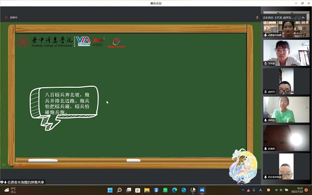Image resolution: width=312 pixels, height=195 pixels.
Task: Select video tile of child in green shirt
Action: (286, 109)
